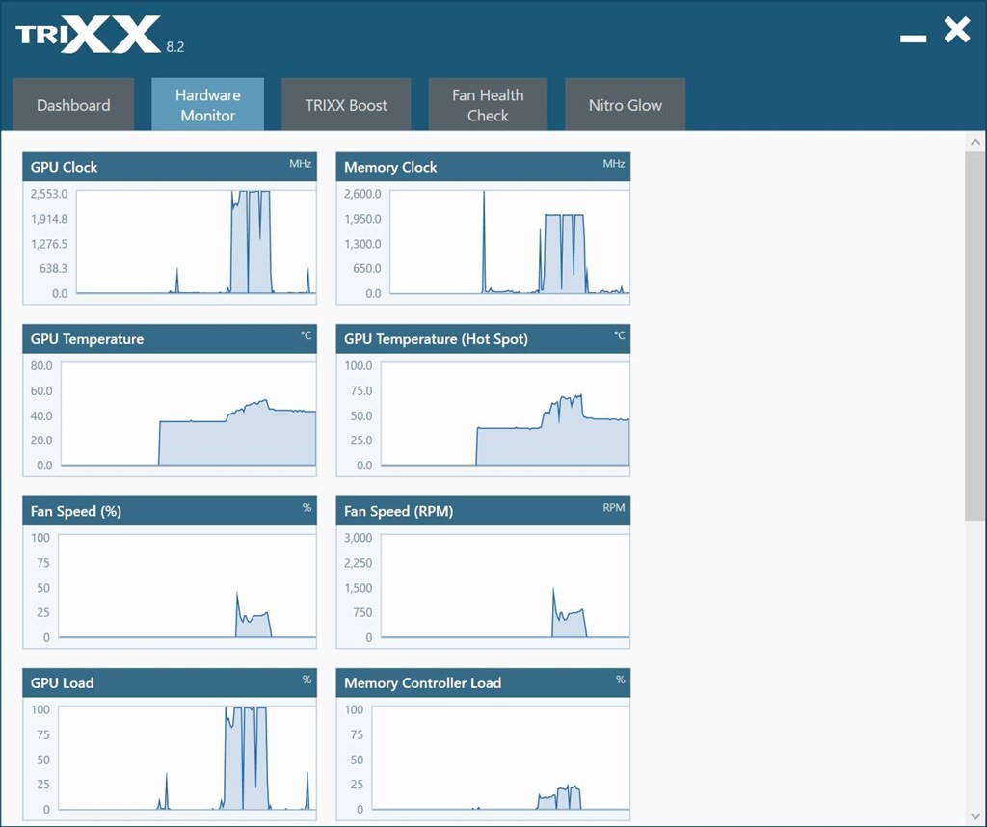Open the Nitro Glow tab
Screen dimensions: 987x827
tap(625, 105)
